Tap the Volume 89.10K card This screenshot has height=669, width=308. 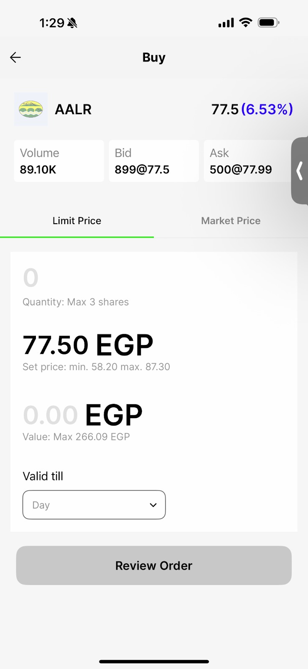[59, 161]
